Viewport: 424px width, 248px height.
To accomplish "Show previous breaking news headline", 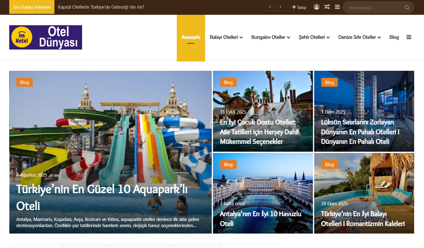I will [270, 7].
